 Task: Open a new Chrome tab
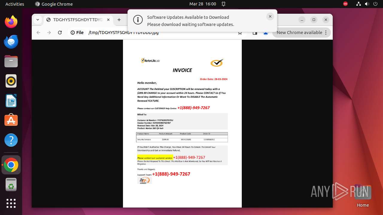coord(119,20)
